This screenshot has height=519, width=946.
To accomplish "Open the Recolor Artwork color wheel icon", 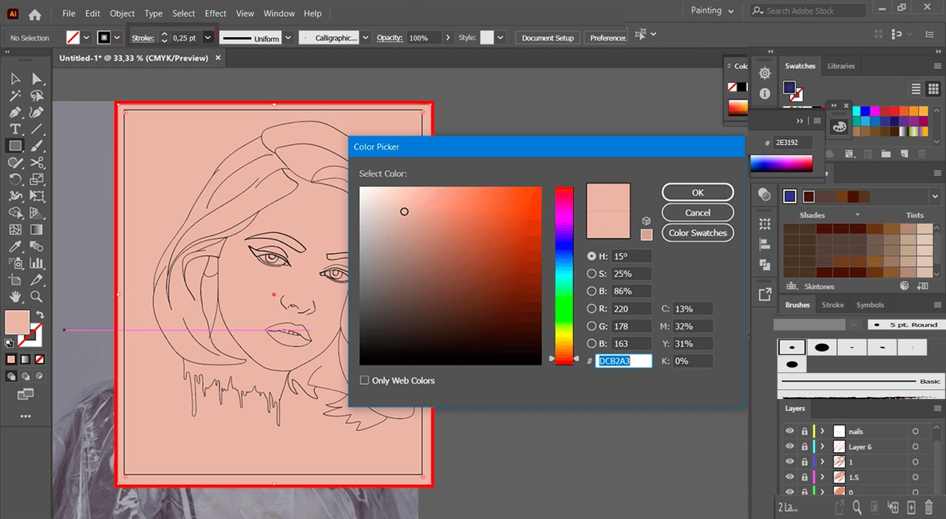I will click(904, 285).
